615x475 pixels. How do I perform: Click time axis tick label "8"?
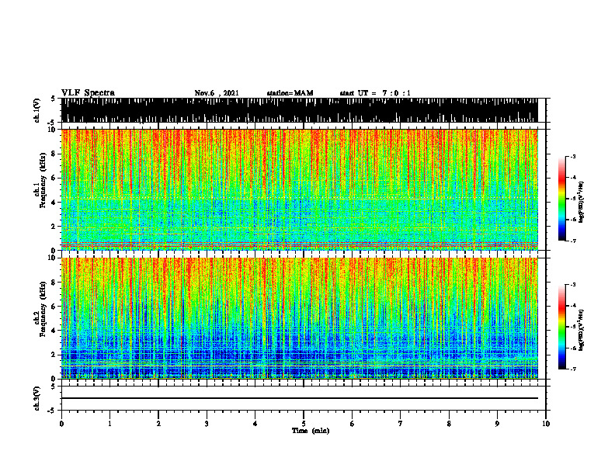449,424
